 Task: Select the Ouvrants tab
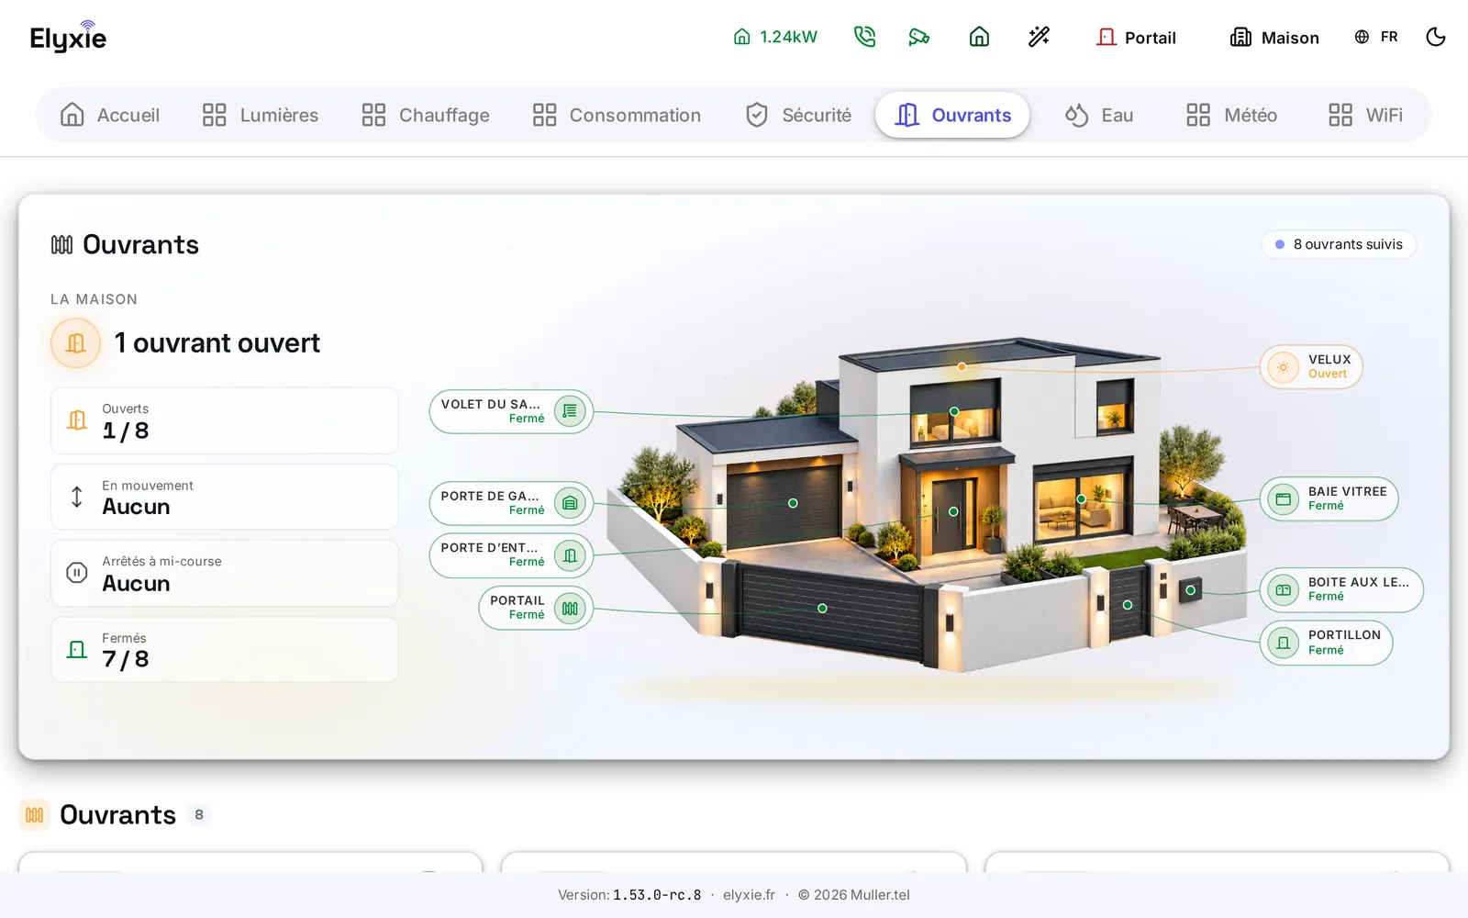(952, 115)
